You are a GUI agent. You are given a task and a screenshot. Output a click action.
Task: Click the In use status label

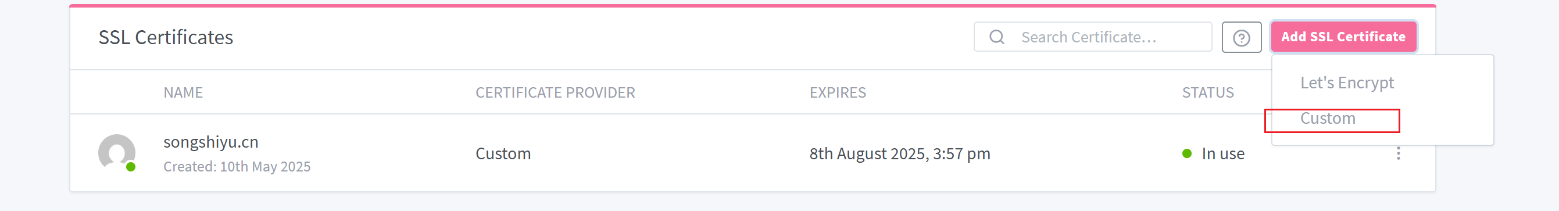[1222, 153]
